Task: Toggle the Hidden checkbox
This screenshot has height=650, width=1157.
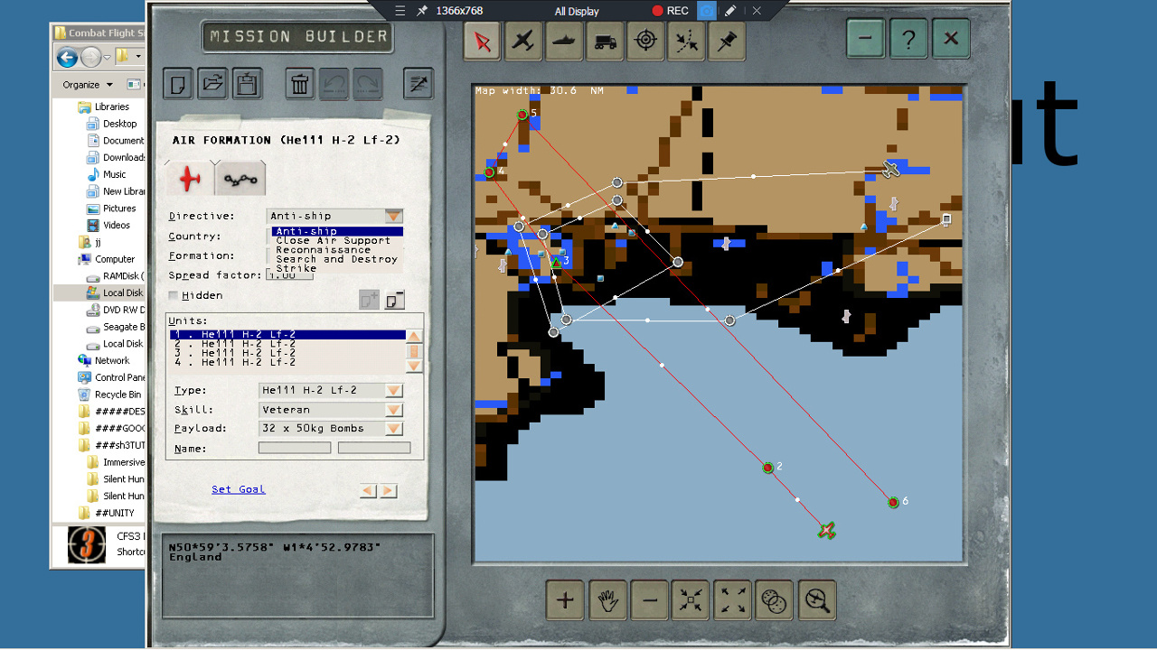Action: (x=174, y=295)
